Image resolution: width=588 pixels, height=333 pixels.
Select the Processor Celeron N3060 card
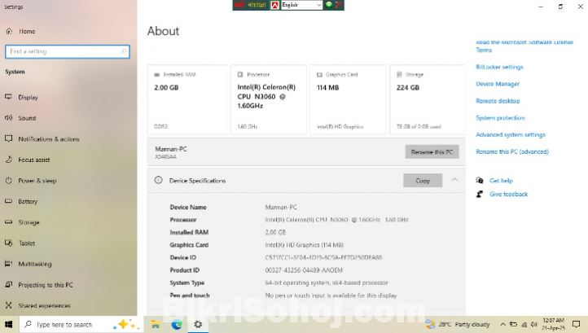click(x=269, y=100)
